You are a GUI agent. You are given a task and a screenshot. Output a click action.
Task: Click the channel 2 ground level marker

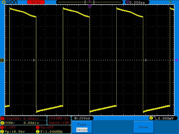2,60
